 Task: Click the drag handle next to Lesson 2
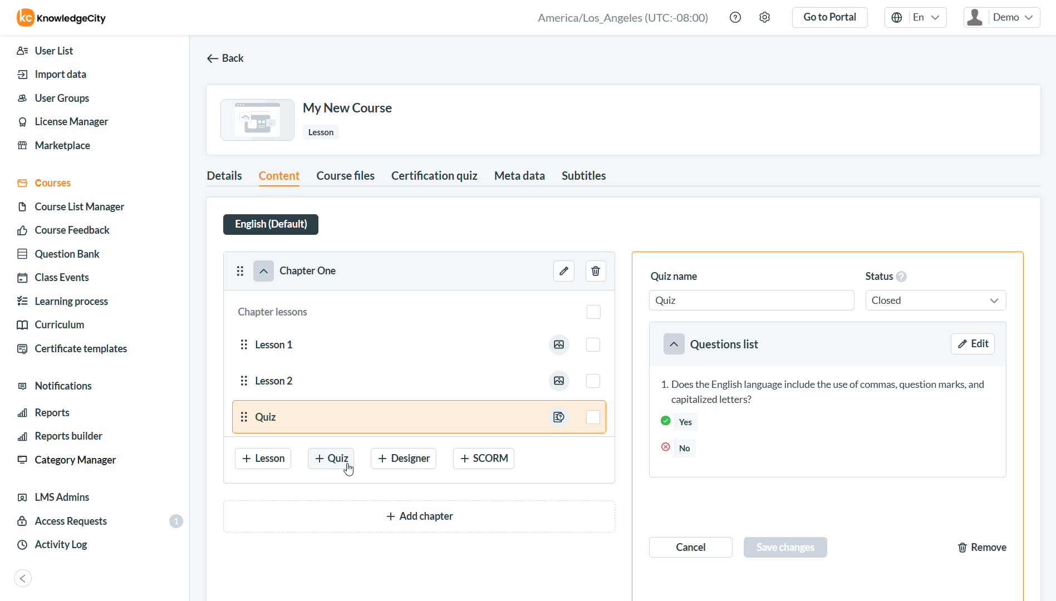coord(244,381)
